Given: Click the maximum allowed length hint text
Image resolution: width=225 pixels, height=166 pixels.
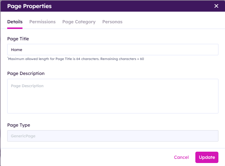Looking at the screenshot, I should (x=54, y=59).
